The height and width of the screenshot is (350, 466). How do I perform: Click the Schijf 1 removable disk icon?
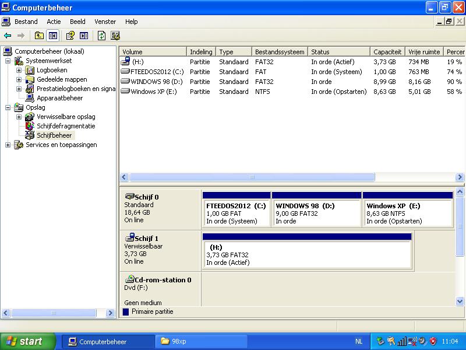[129, 237]
